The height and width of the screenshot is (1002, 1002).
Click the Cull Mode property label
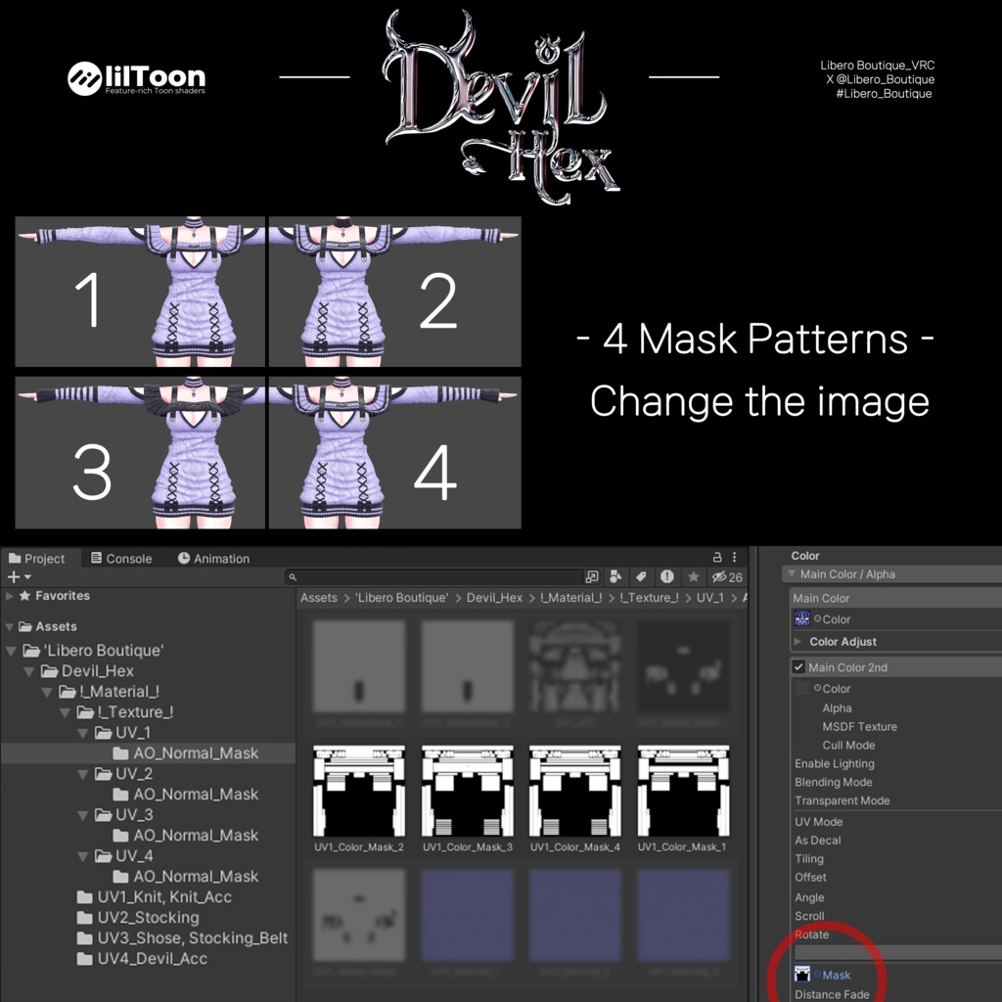[x=848, y=745]
